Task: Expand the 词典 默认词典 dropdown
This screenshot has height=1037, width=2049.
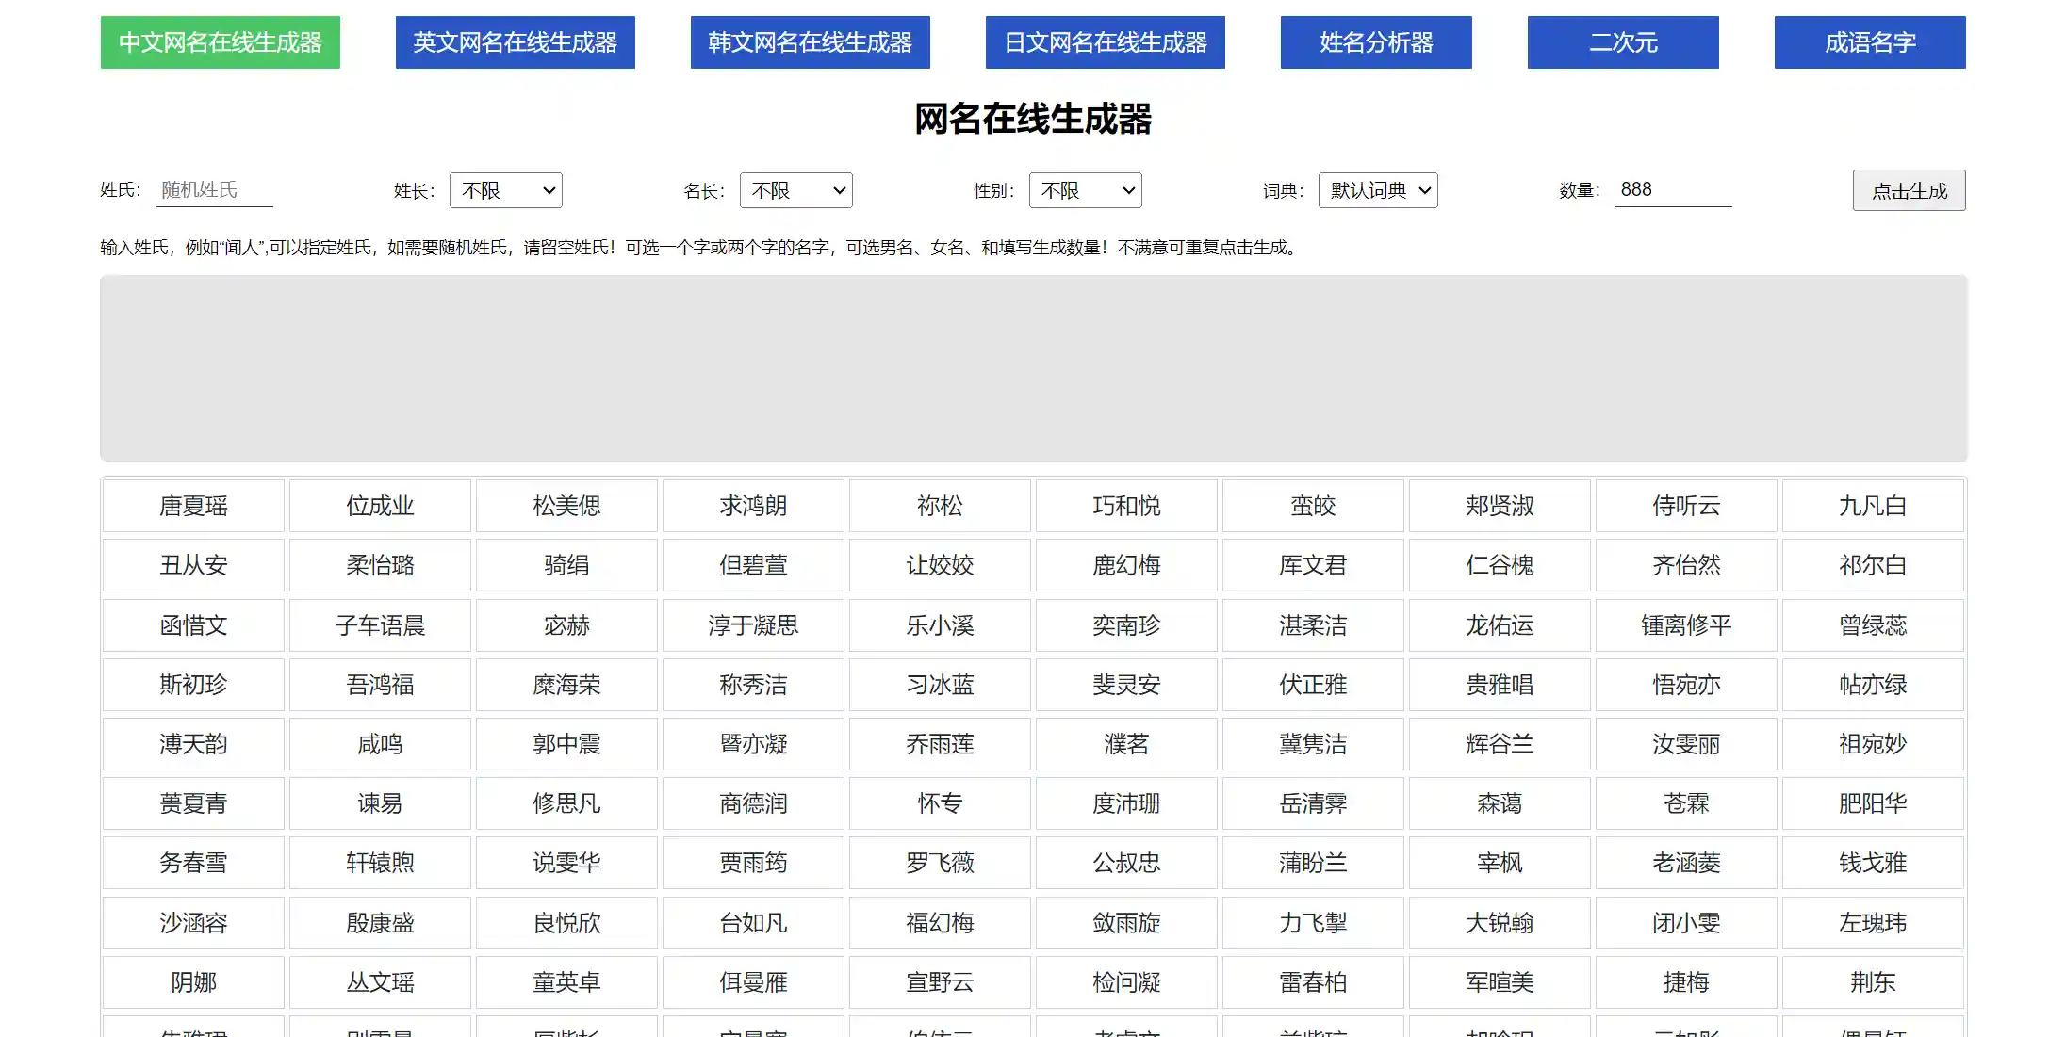Action: pyautogui.click(x=1378, y=189)
